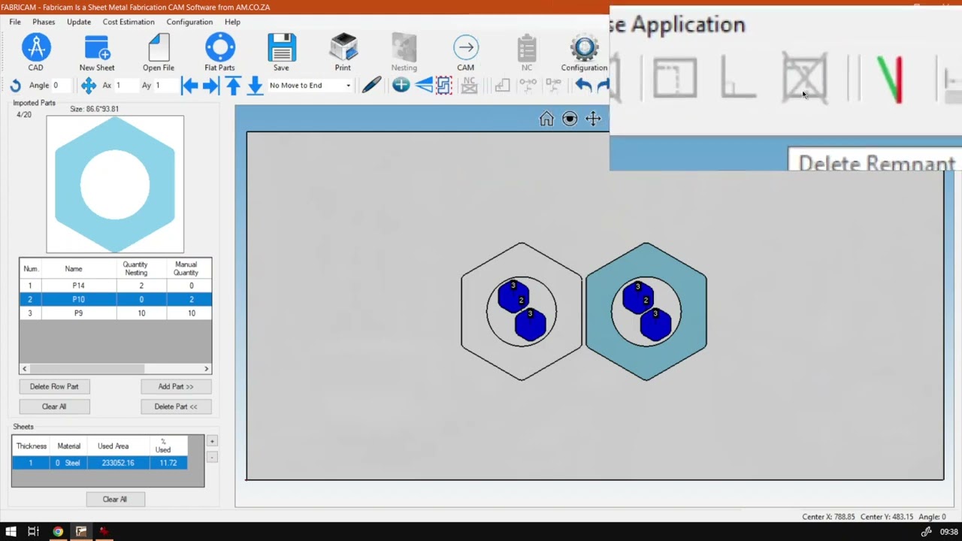
Task: Select the P9 row in parts table
Action: (x=115, y=313)
